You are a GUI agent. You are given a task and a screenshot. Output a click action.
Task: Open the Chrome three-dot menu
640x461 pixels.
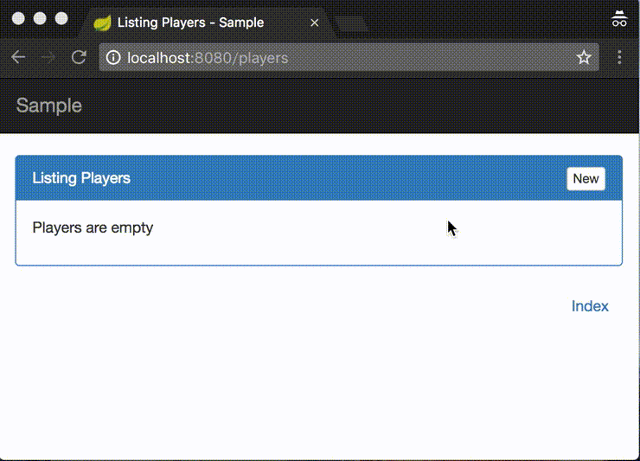(619, 57)
